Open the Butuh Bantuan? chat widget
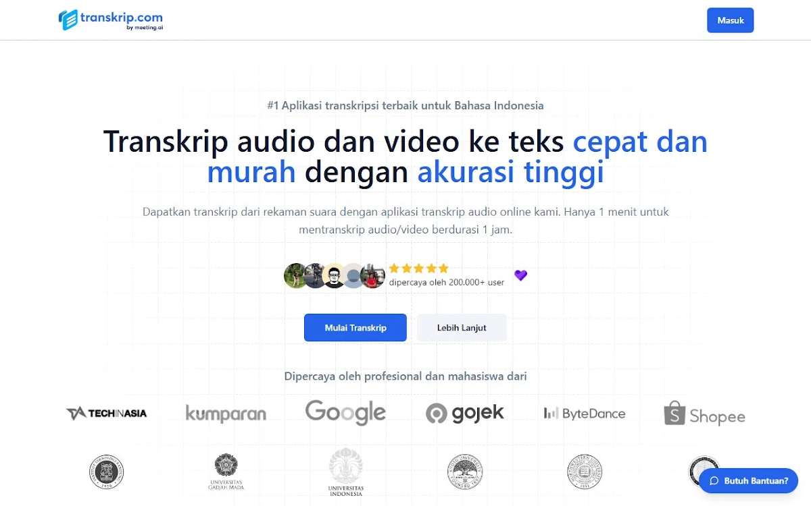811x506 pixels. pos(749,481)
